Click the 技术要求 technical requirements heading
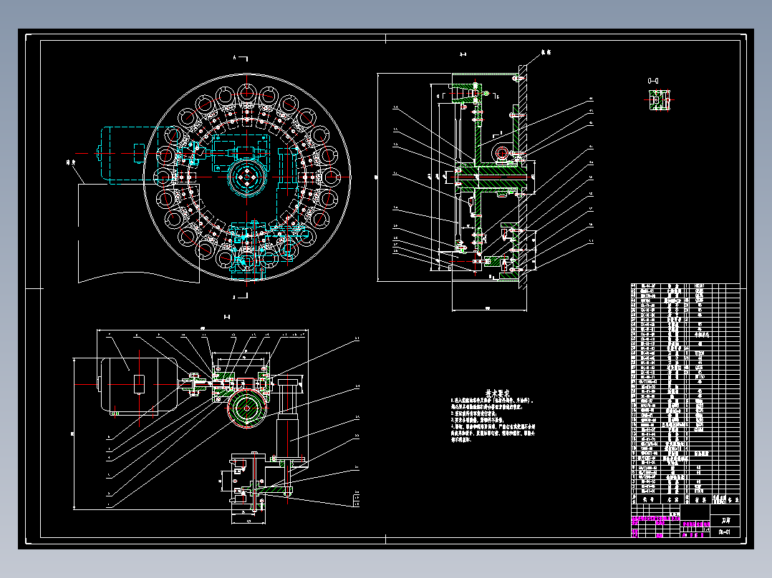Image resolution: width=772 pixels, height=578 pixels. coord(497,393)
